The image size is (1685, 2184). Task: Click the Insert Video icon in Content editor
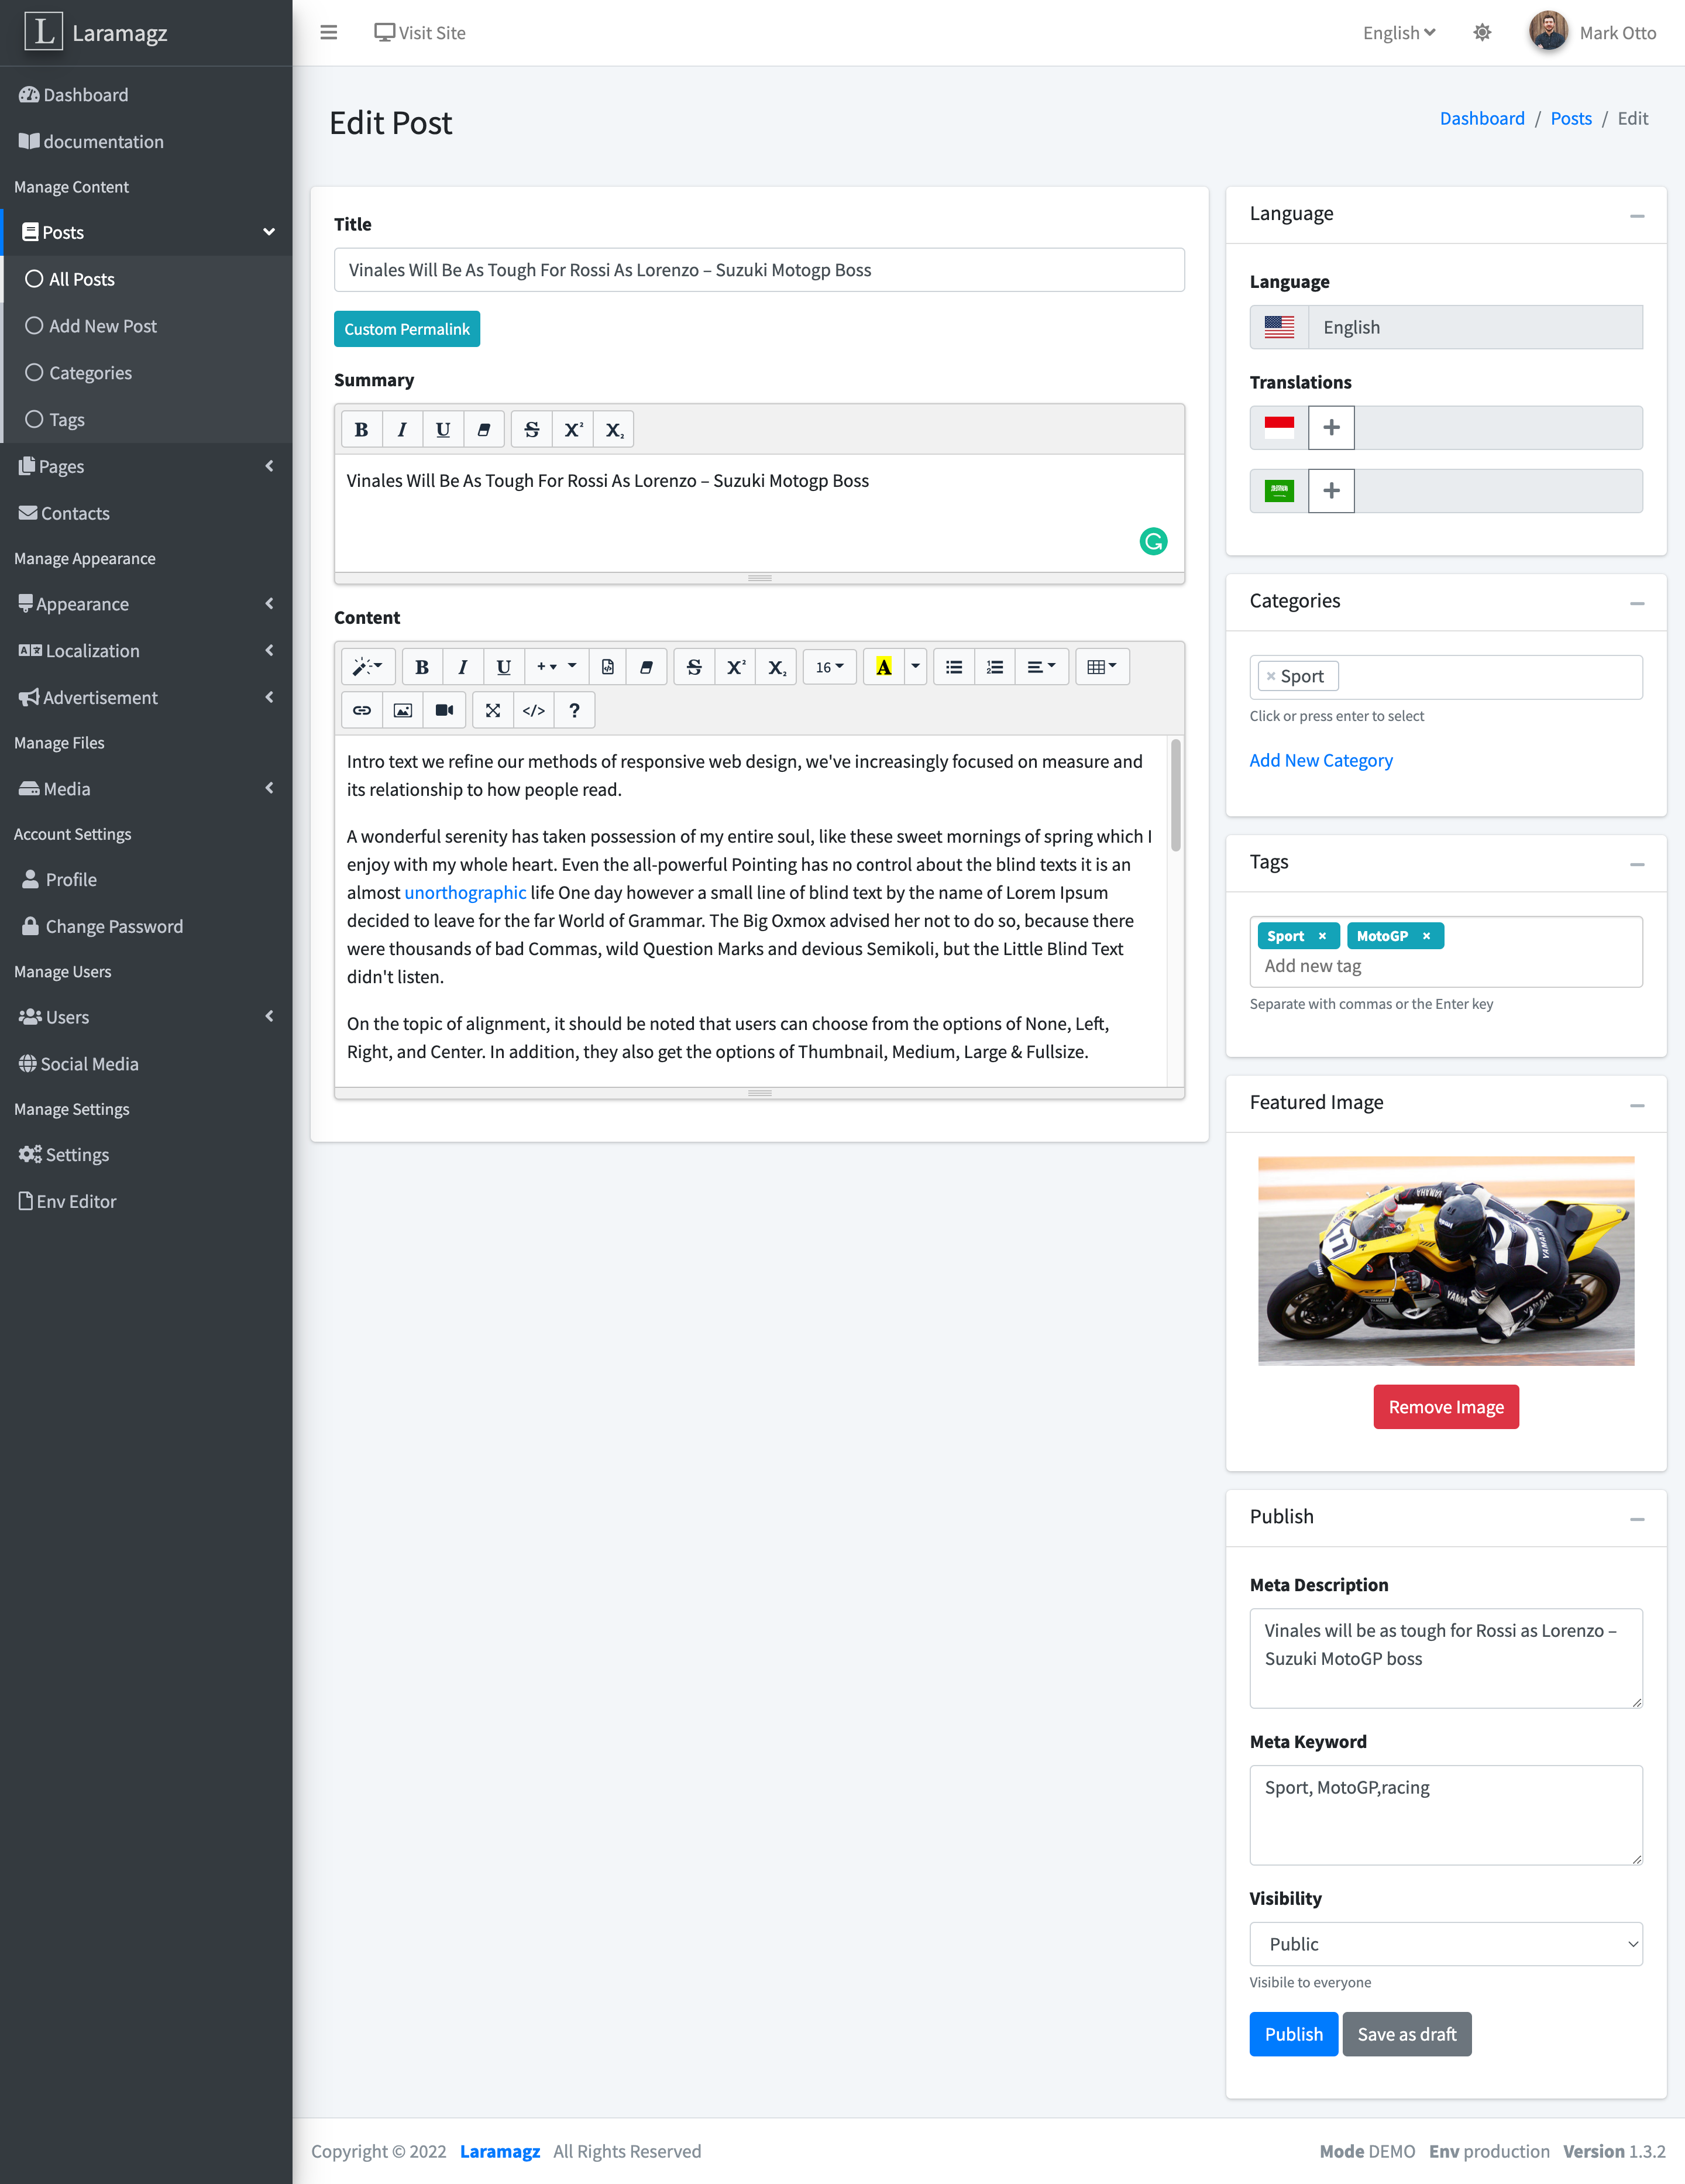click(x=444, y=710)
